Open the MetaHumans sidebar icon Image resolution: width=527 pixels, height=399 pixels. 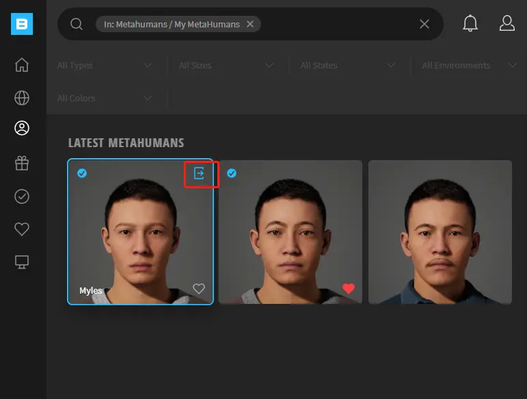click(22, 128)
